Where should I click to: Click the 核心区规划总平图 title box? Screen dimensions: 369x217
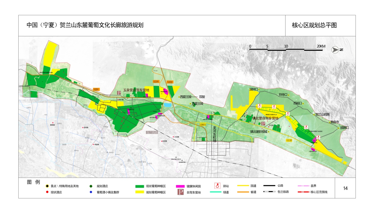tap(321, 26)
